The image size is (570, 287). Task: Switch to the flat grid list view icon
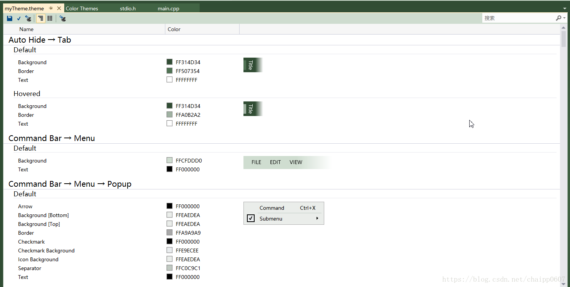[x=50, y=18]
